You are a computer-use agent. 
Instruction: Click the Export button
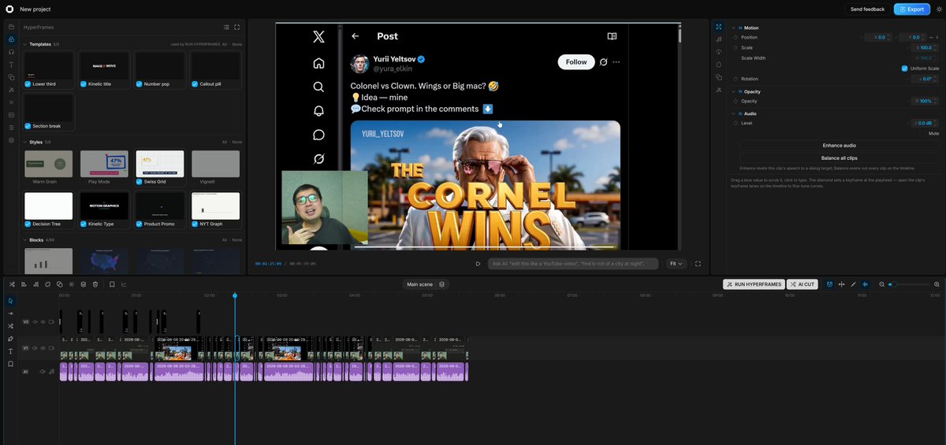(x=911, y=9)
